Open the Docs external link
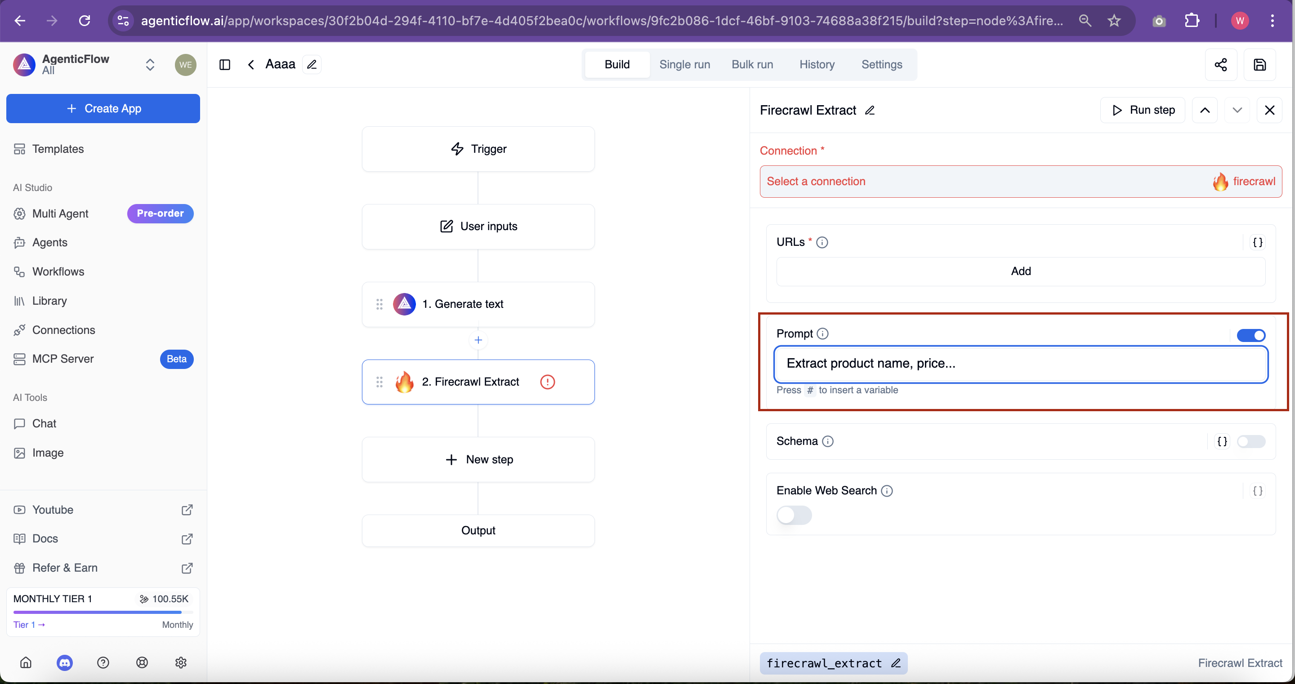The width and height of the screenshot is (1295, 684). [x=103, y=539]
